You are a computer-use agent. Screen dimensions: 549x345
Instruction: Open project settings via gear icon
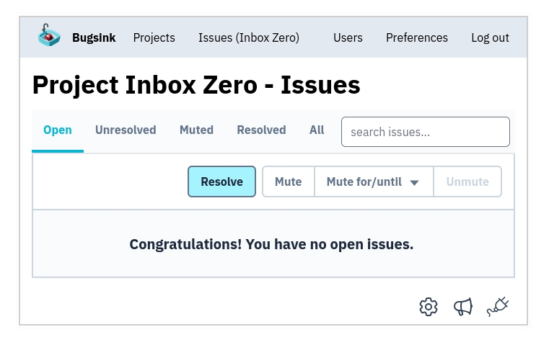[429, 307]
